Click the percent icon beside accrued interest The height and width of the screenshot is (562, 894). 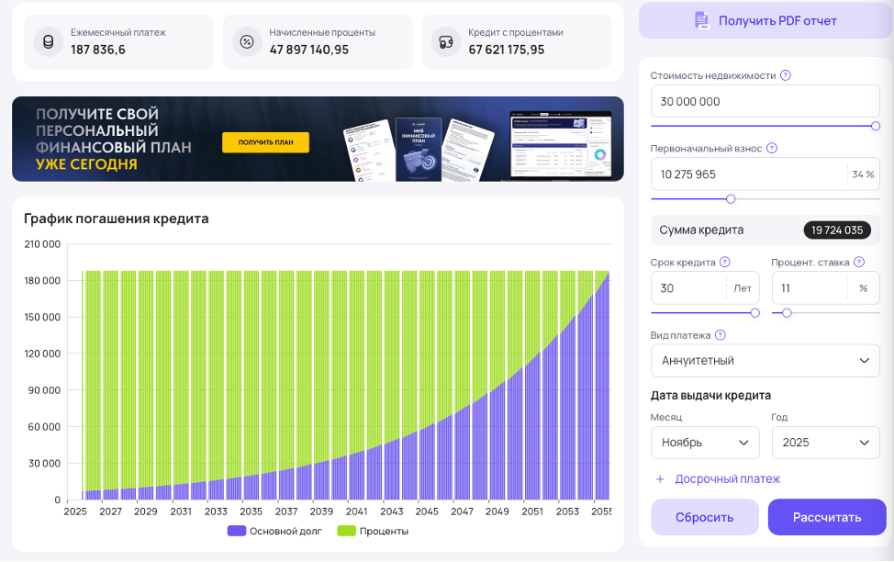247,41
